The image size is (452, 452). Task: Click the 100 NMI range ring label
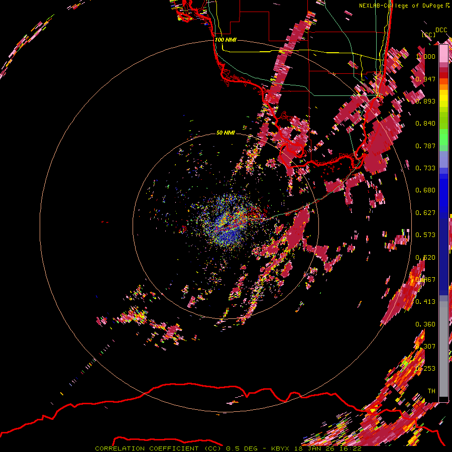225,40
